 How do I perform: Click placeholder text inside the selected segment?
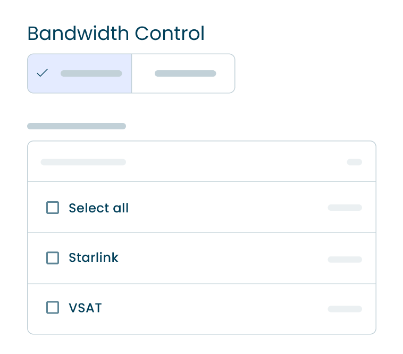(x=91, y=73)
